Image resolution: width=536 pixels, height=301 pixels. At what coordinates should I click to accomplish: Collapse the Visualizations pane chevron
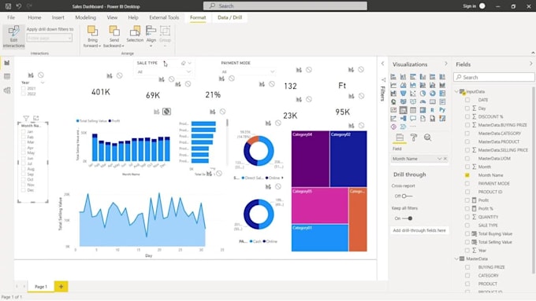[446, 64]
